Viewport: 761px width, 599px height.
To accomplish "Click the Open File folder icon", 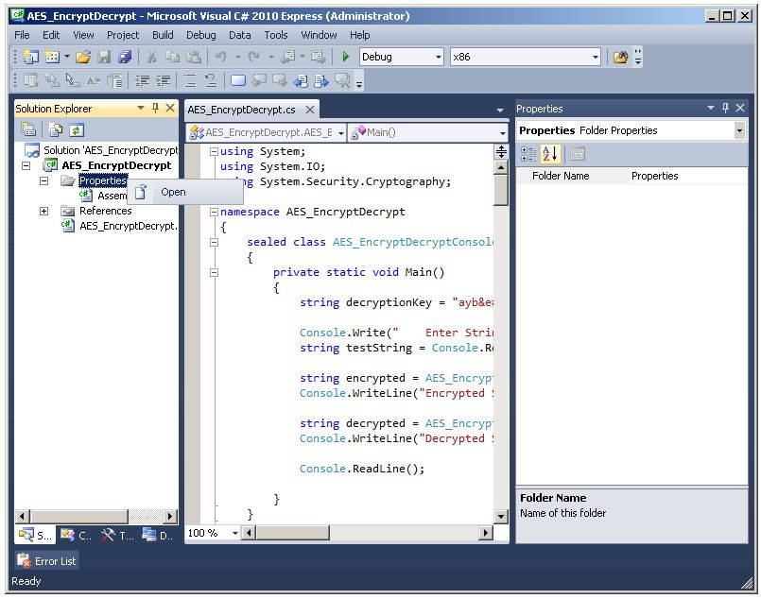I will click(84, 58).
